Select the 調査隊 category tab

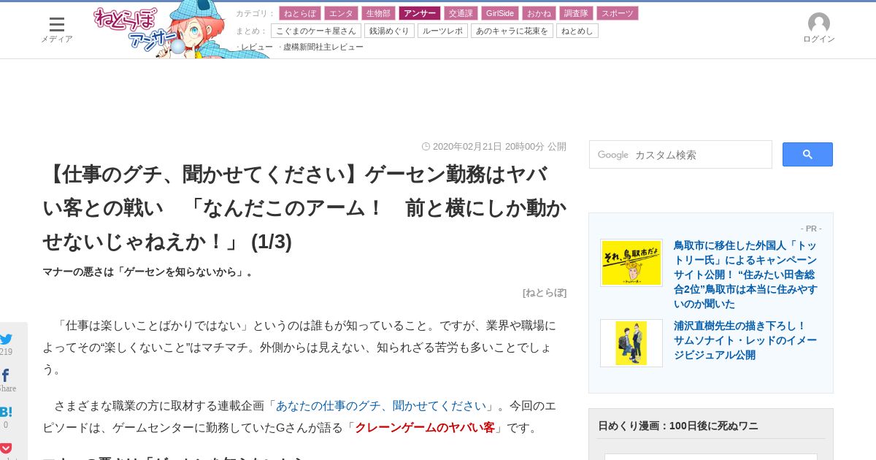click(x=577, y=13)
